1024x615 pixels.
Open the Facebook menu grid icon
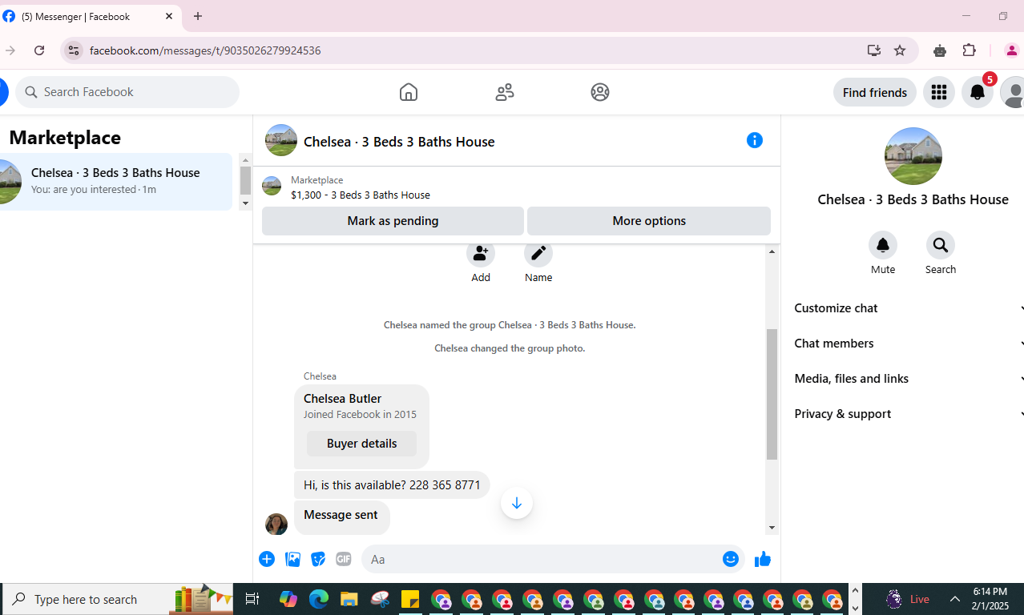939,92
